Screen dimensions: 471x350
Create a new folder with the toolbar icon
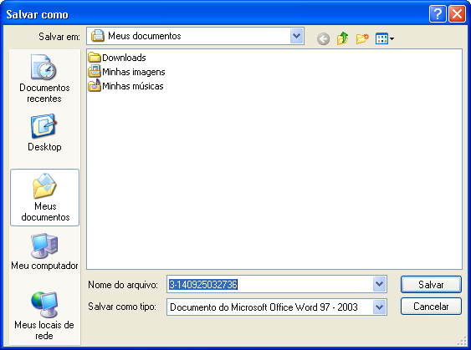(362, 38)
